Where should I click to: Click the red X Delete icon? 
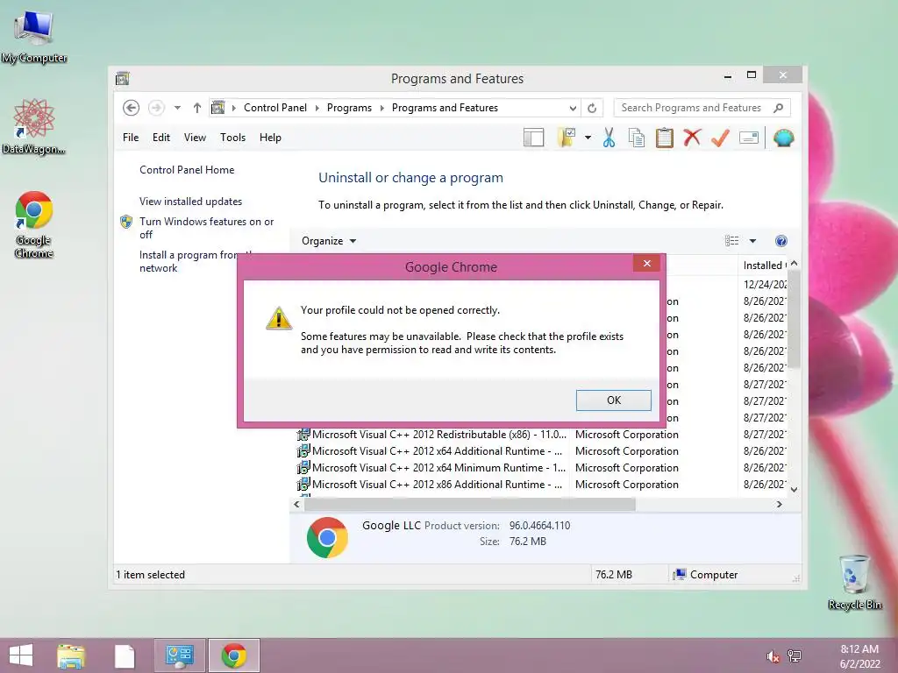point(692,138)
